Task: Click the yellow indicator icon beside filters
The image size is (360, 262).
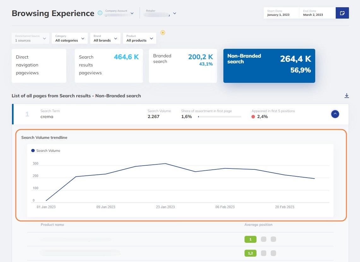Action: click(163, 32)
